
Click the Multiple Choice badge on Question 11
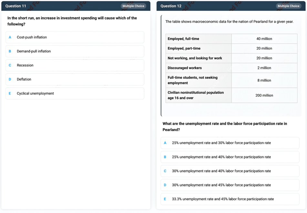coord(133,6)
